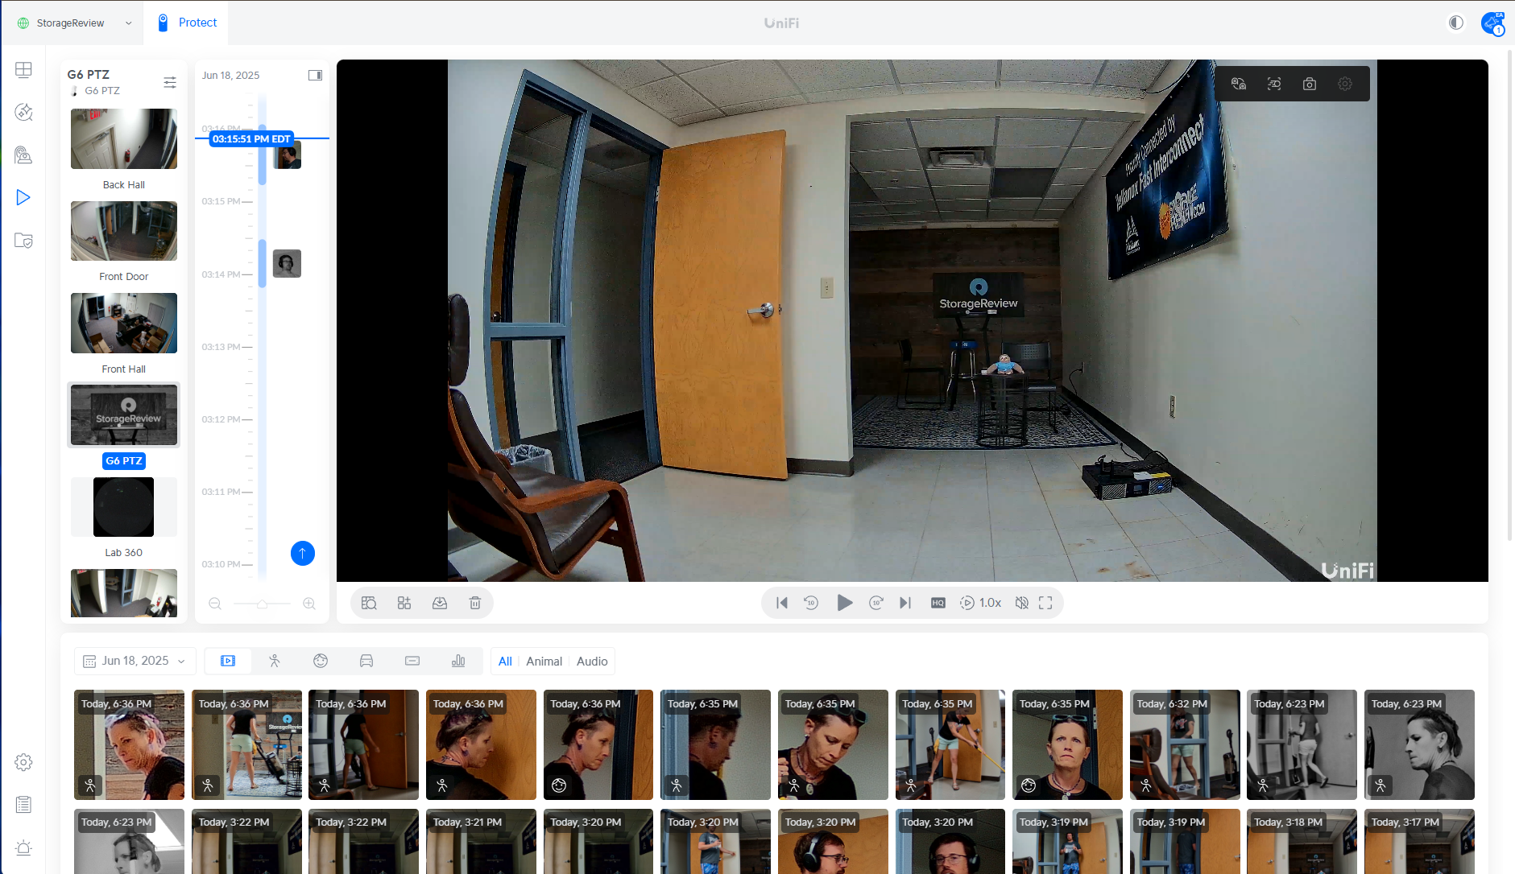Rewind 10 seconds

pyautogui.click(x=811, y=603)
